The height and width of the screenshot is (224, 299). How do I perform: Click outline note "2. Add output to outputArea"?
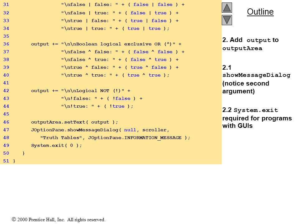pos(250,44)
